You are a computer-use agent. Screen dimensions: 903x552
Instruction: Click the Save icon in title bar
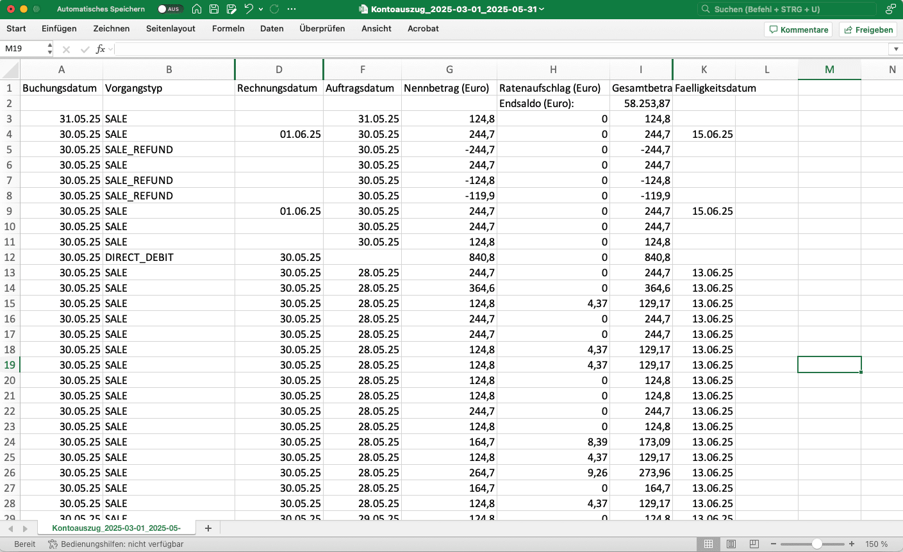point(214,9)
